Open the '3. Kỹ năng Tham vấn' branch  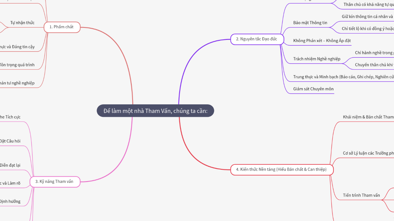point(55,181)
